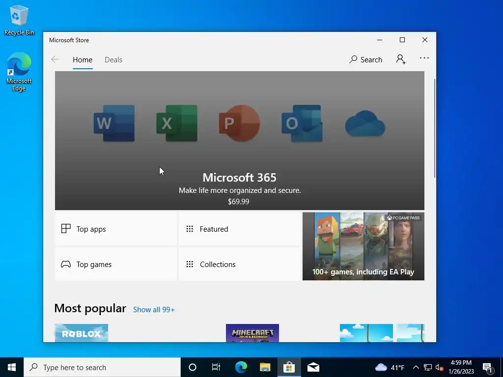
Task: Open the three-dot See more menu
Action: [x=424, y=58]
